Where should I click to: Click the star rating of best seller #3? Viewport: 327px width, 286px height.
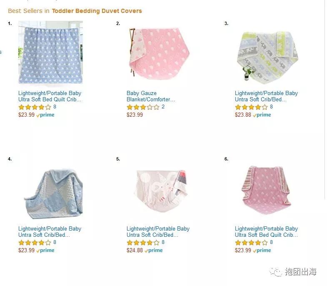click(251, 107)
